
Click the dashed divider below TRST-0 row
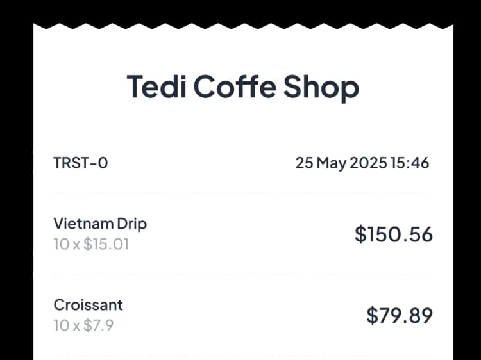pyautogui.click(x=242, y=193)
